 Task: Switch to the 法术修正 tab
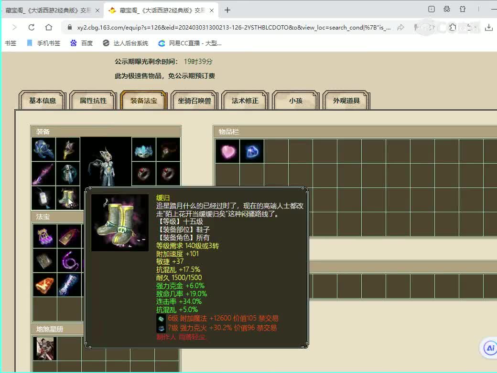click(x=245, y=101)
